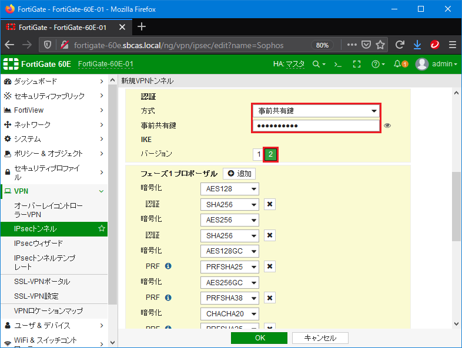This screenshot has height=348, width=462.
Task: Open PRFSHA38 PRF dropdown
Action: coord(229,298)
